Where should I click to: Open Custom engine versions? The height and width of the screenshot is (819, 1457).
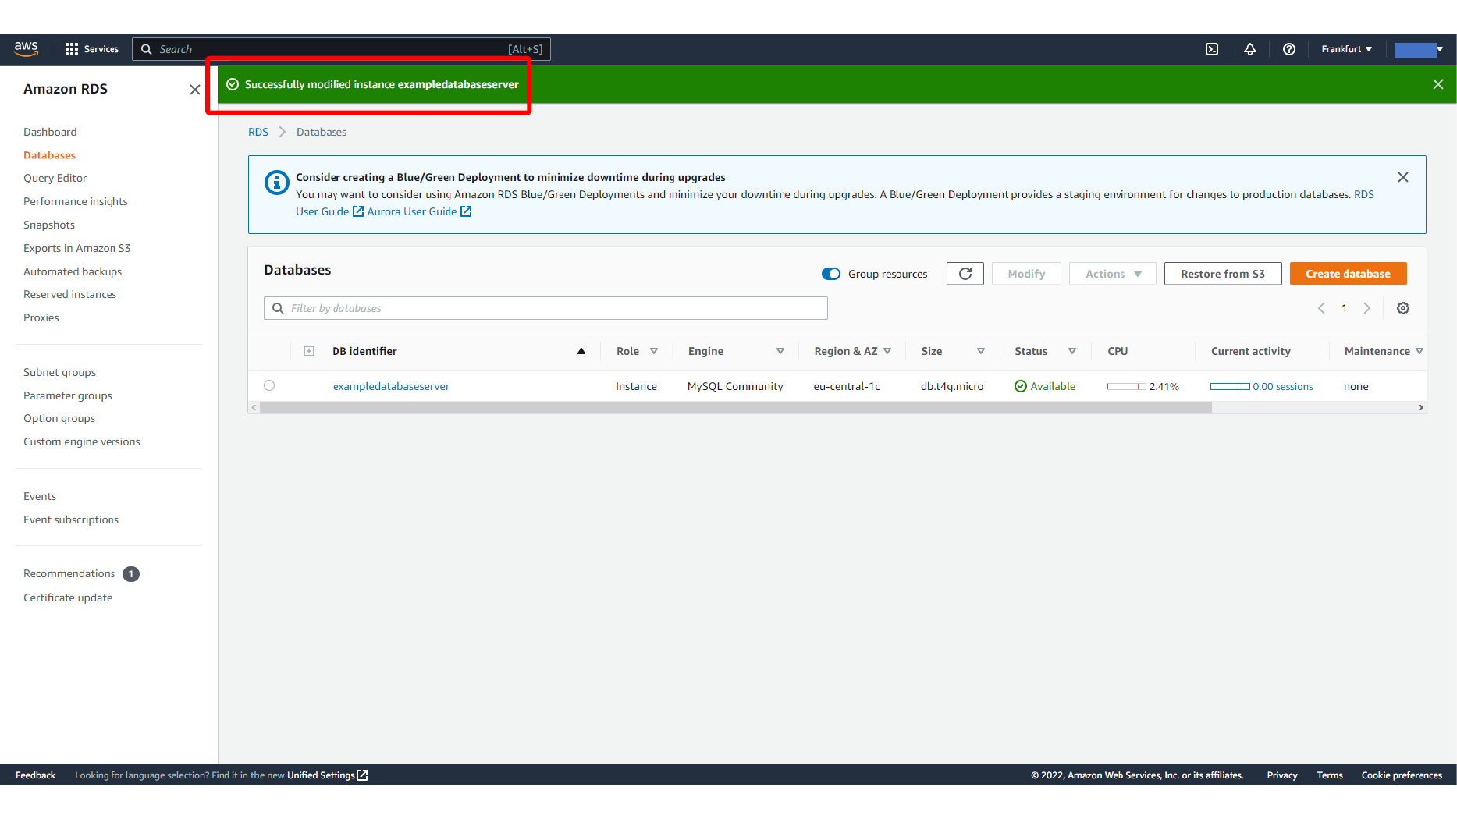click(x=81, y=441)
